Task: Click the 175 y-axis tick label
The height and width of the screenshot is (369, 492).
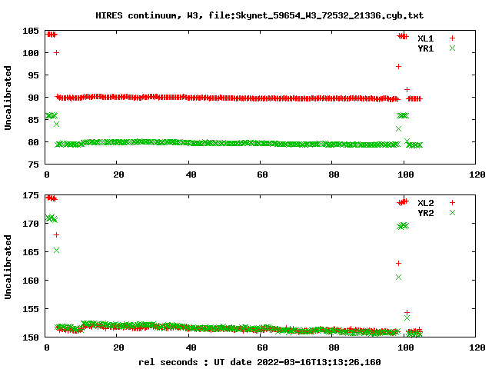Action: [31, 195]
